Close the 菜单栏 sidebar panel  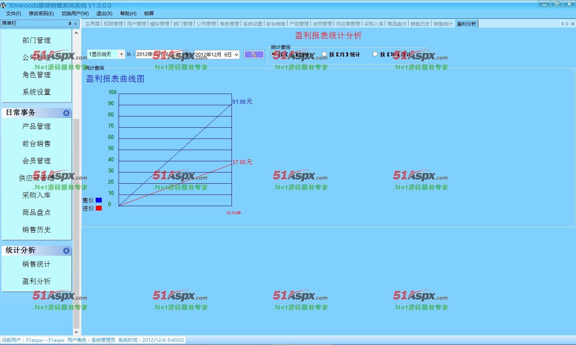pos(76,24)
